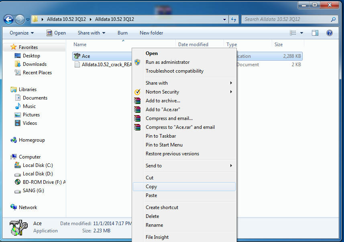The width and height of the screenshot is (344, 242).
Task: Click the Homegroup icon
Action: click(x=13, y=140)
